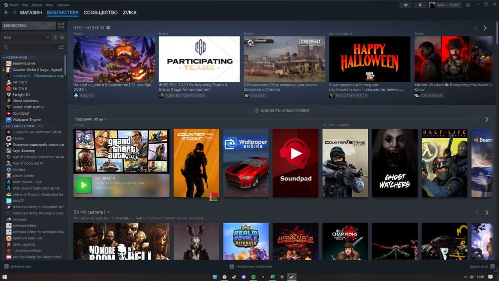499x281 pixels.
Task: Show next play suggestions arrow
Action: point(487,212)
